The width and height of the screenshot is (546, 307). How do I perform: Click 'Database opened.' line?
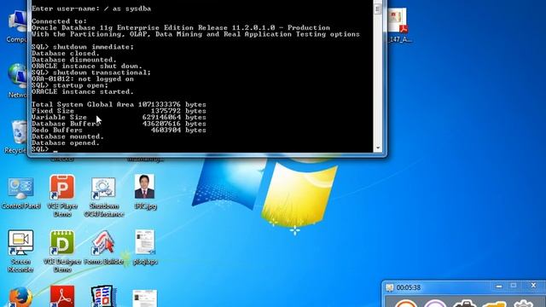[x=66, y=143]
